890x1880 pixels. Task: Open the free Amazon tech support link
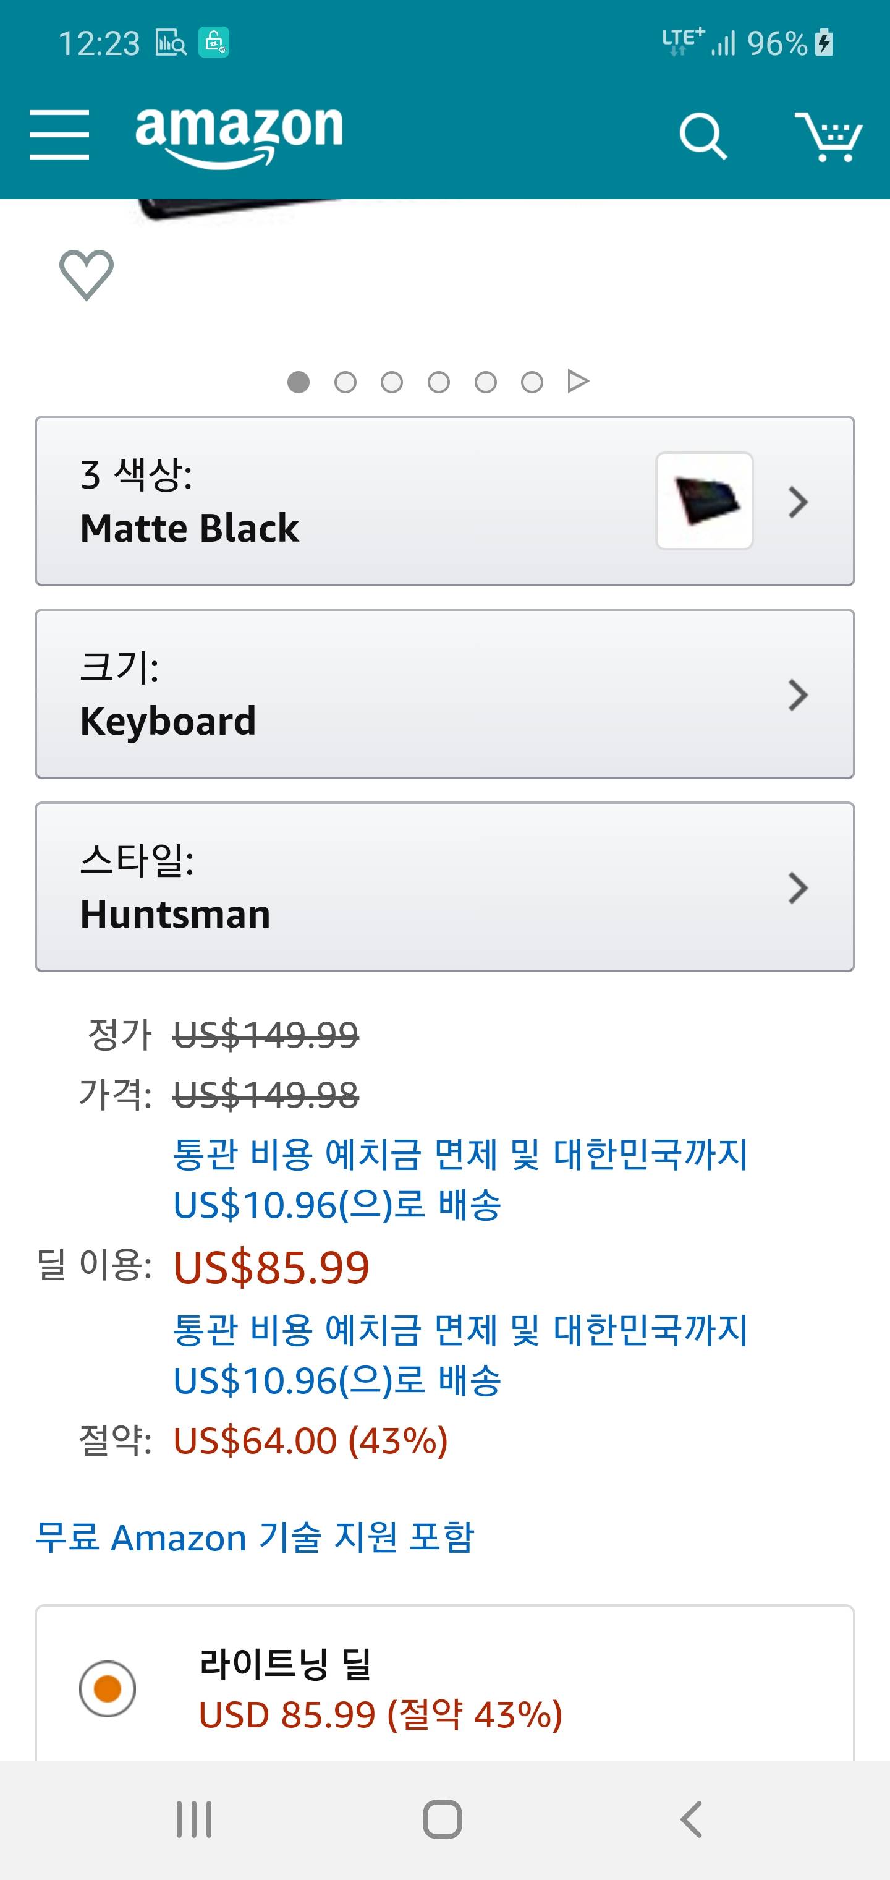point(255,1537)
